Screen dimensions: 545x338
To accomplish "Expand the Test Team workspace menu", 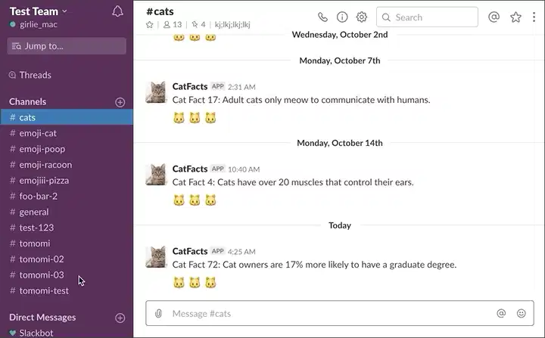I will tap(39, 11).
